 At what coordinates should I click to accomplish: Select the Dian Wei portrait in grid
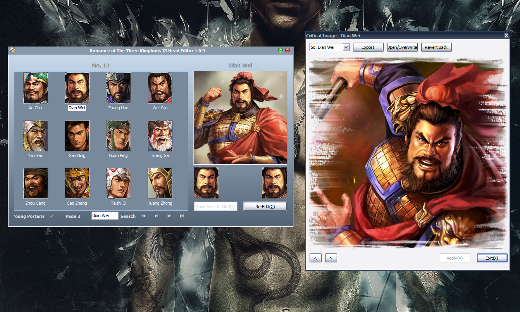(77, 88)
